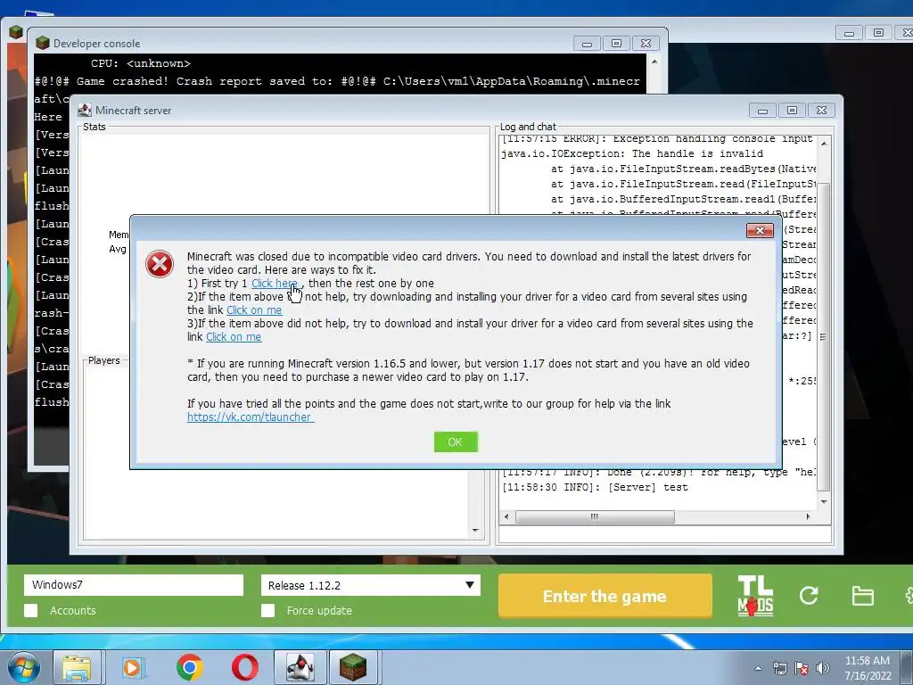
Task: Minimize the Minecraft server window
Action: [763, 111]
